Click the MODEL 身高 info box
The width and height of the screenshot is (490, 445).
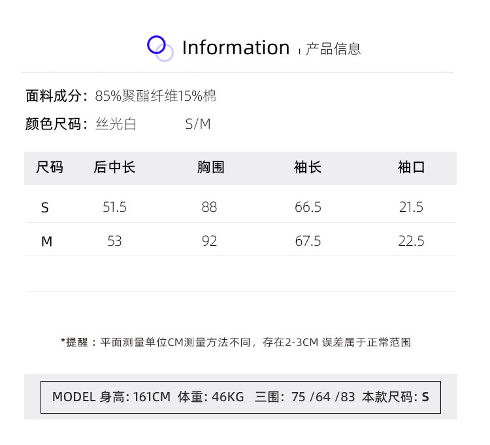point(240,397)
